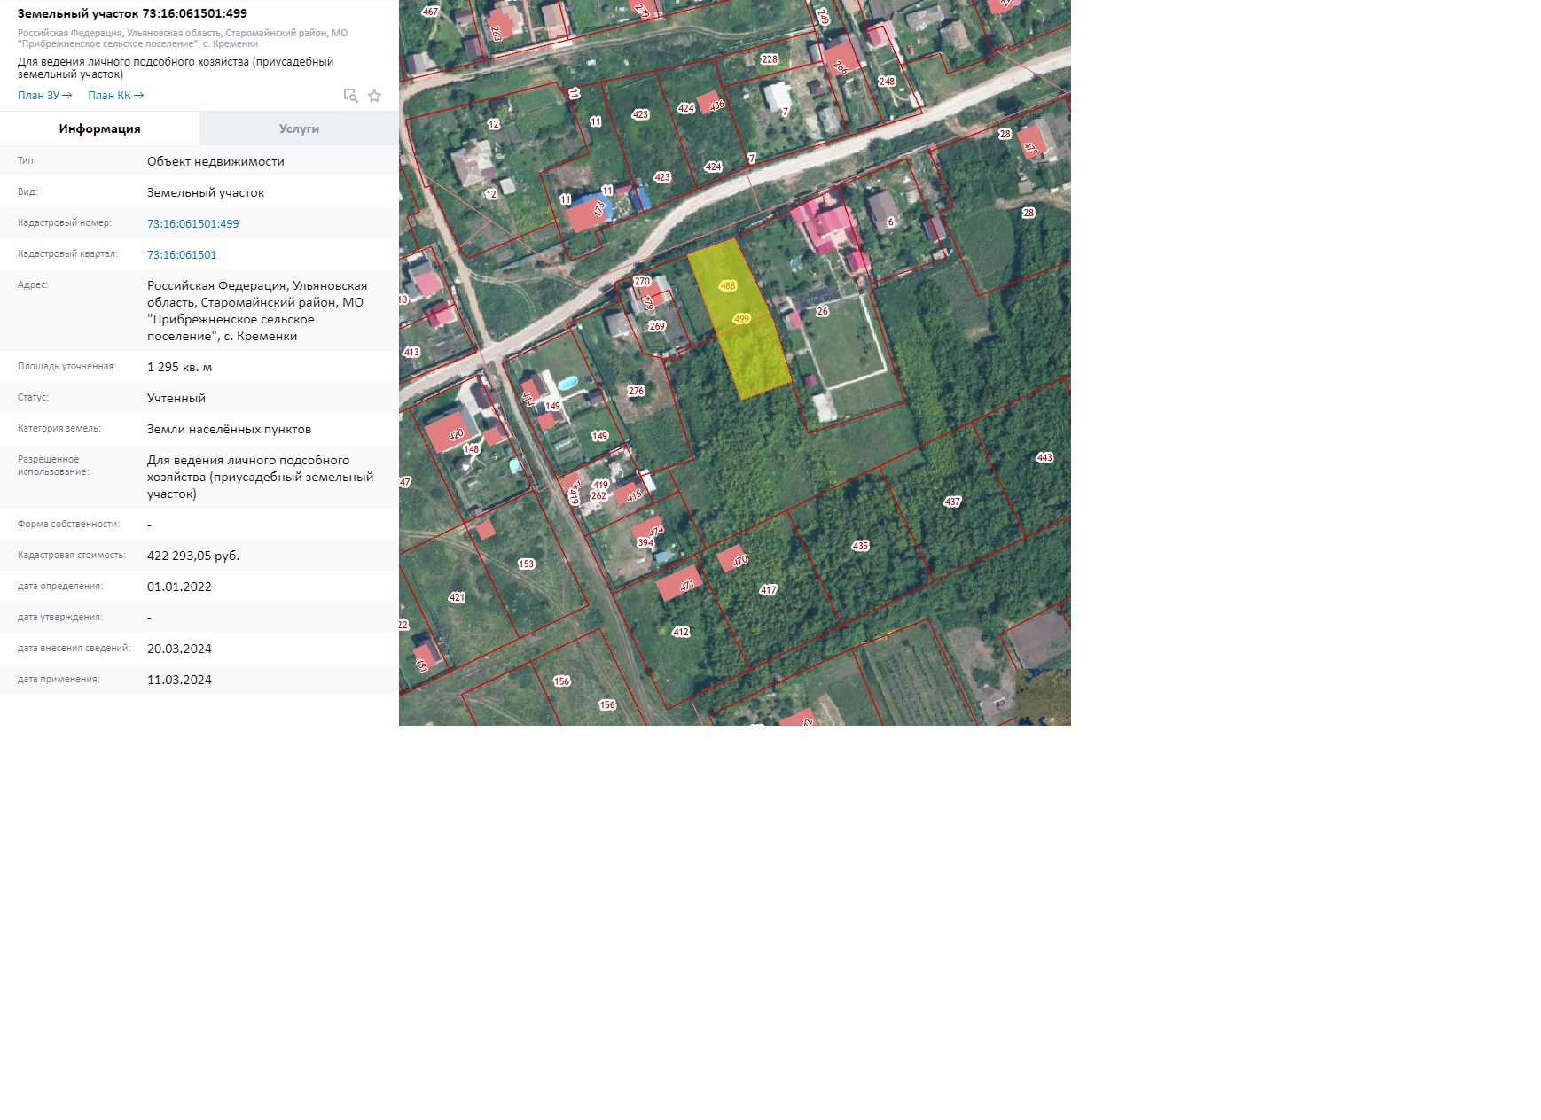Click parcel label 276 on the map

tap(636, 391)
